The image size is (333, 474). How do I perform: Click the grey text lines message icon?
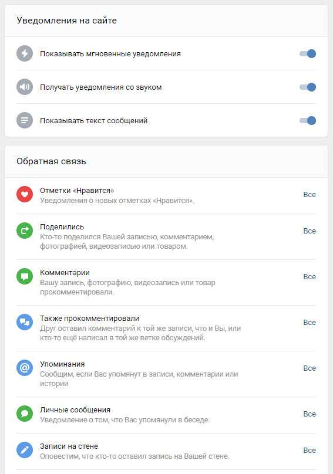coord(25,120)
